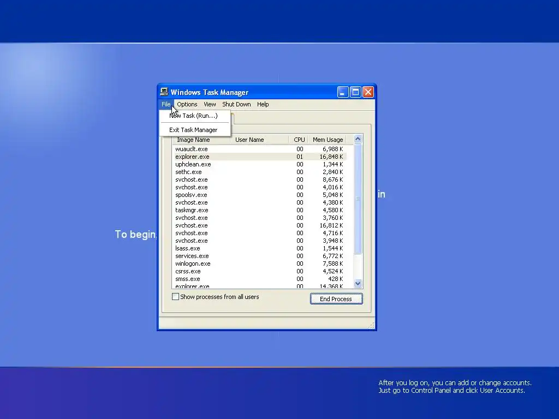Viewport: 559px width, 419px height.
Task: Click the window resize grip corner
Action: [x=371, y=326]
